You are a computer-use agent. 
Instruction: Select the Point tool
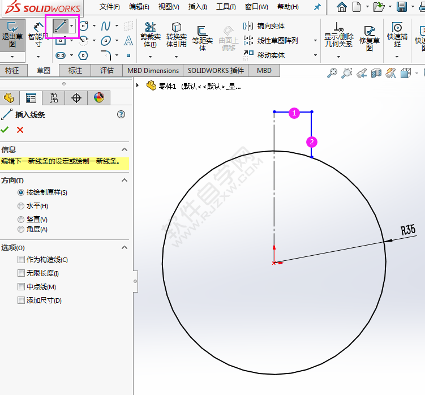pos(128,55)
